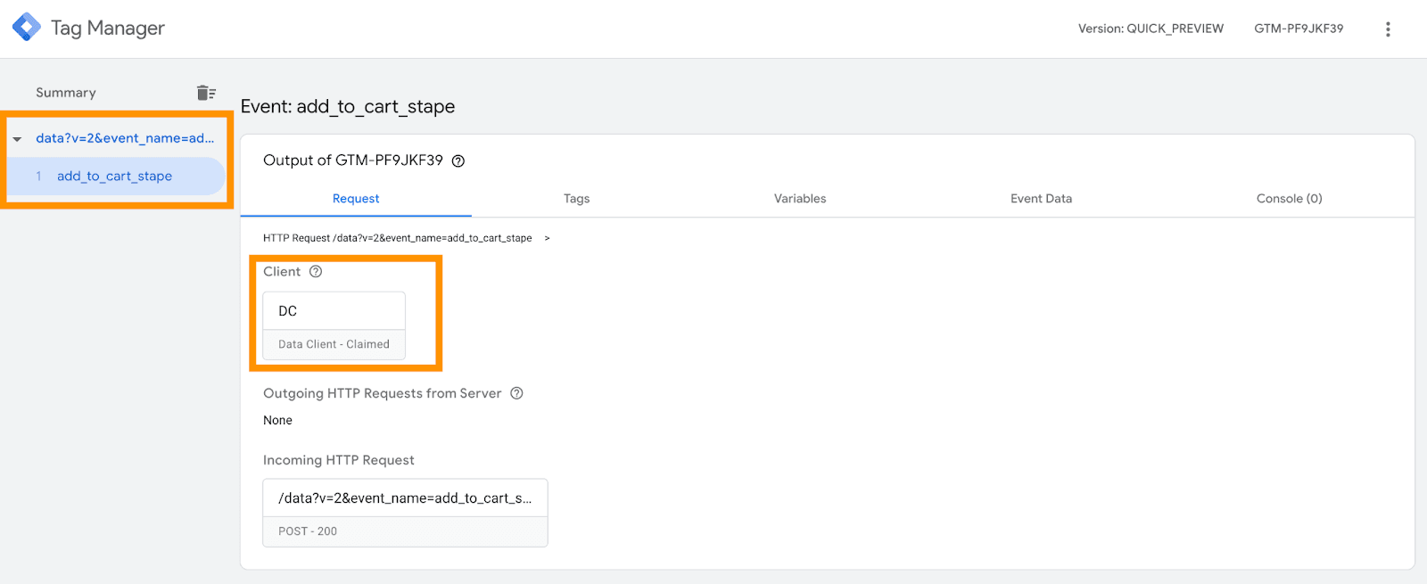Click help icon next to Output of GTM-PF9JKF39
Image resolution: width=1427 pixels, height=584 pixels.
coord(458,161)
